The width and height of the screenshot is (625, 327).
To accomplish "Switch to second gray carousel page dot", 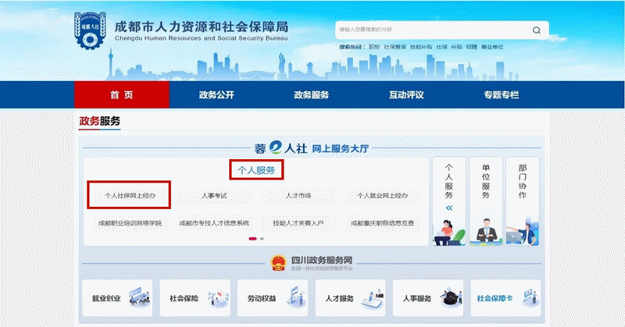I will click(x=262, y=239).
